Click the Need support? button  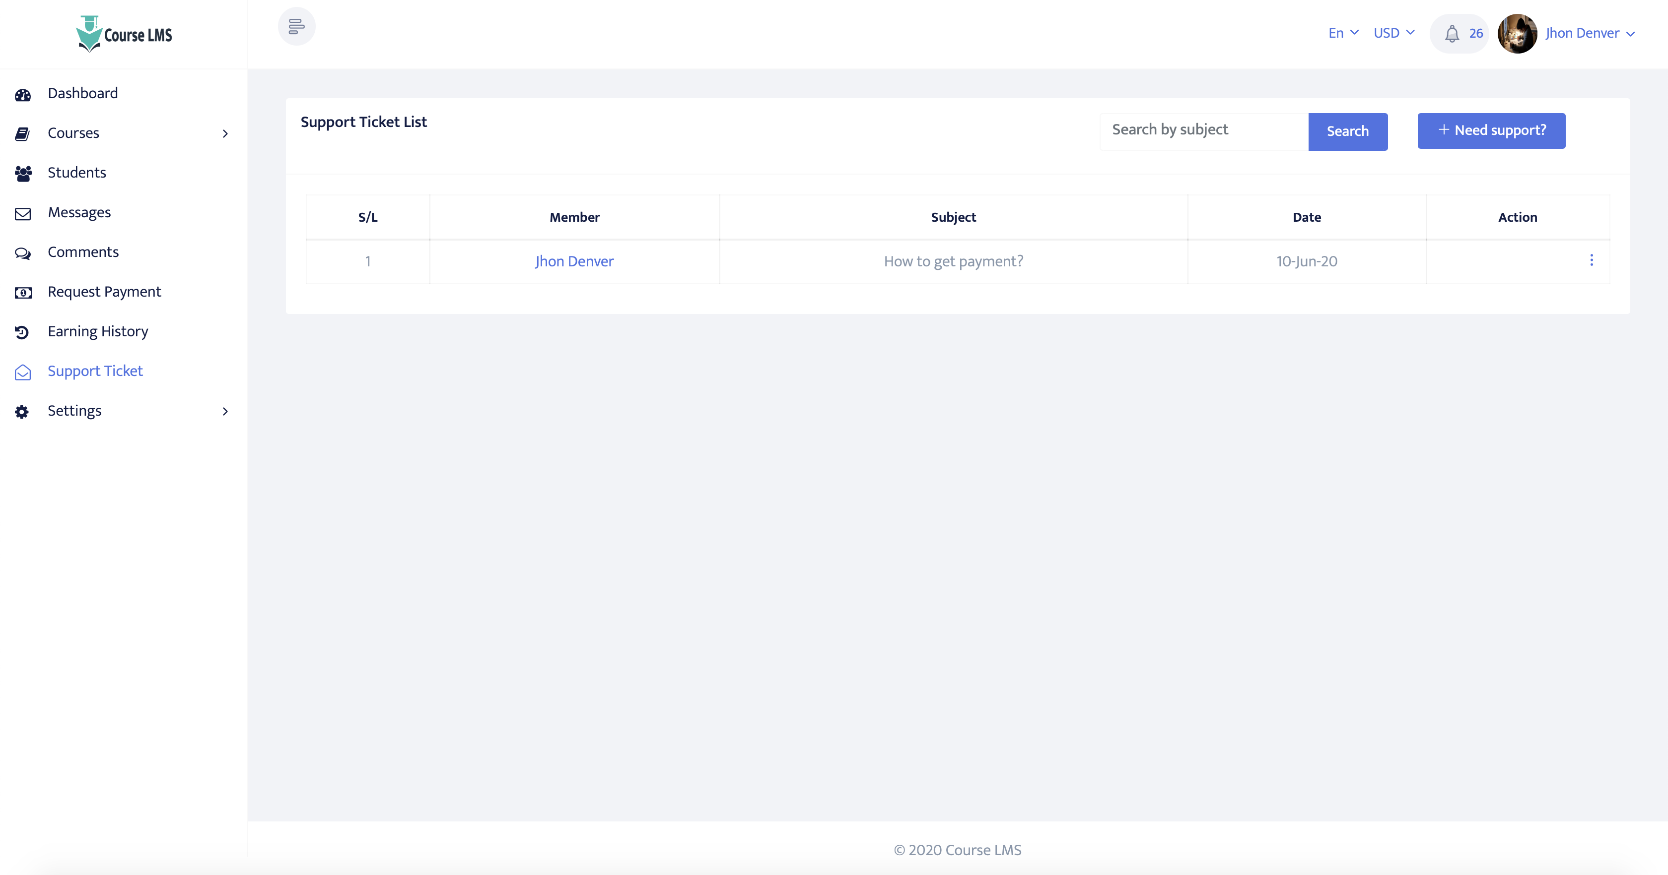point(1491,131)
